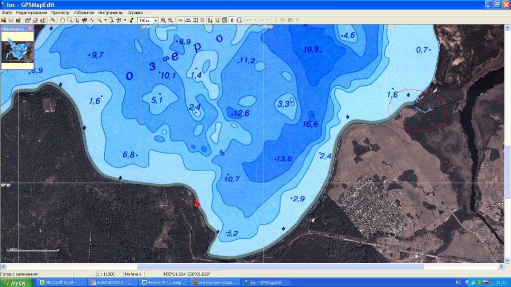Click the zoom in magnifier icon
This screenshot has height=287, width=511.
(163, 20)
